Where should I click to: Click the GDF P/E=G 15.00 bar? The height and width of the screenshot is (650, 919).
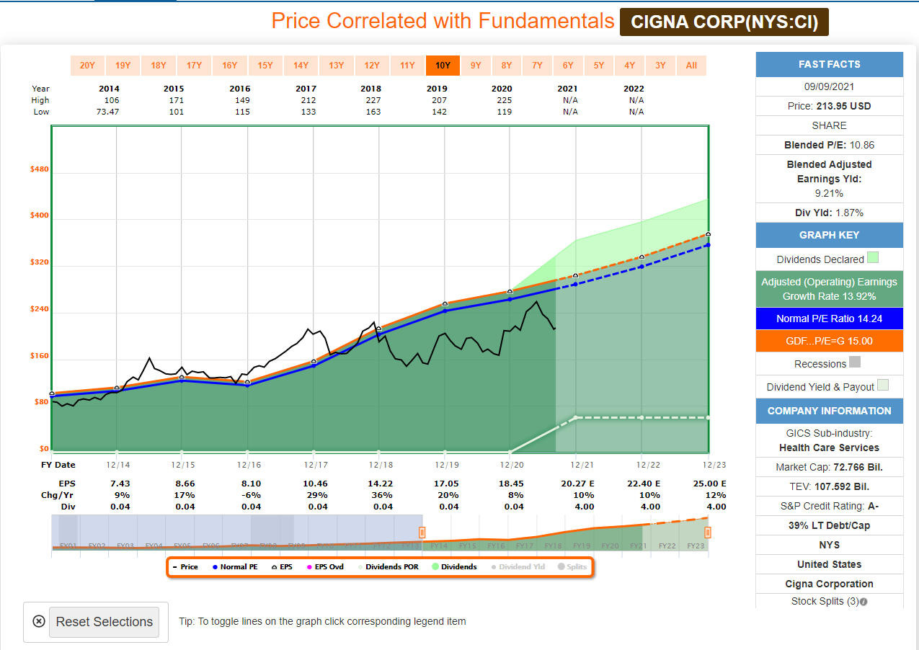[829, 341]
